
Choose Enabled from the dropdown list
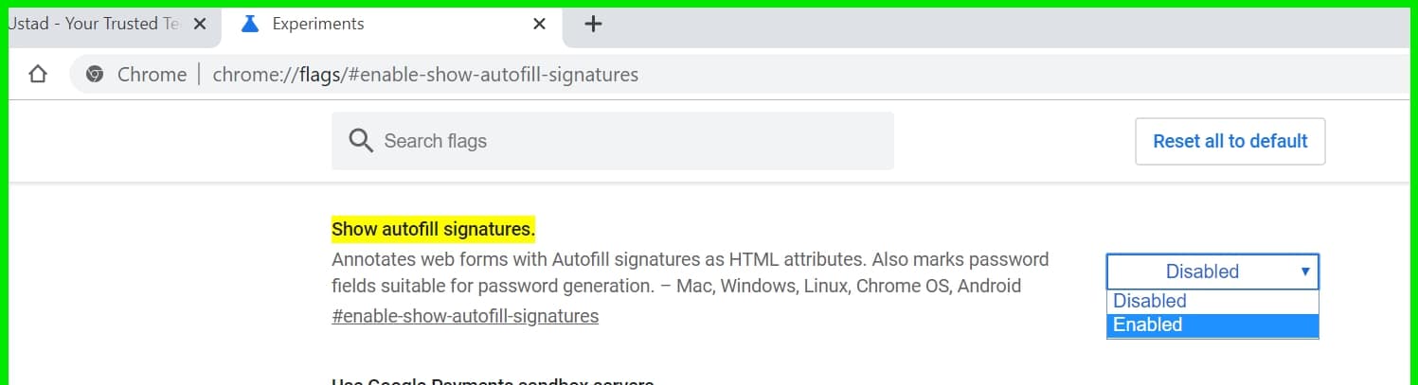tap(1212, 325)
